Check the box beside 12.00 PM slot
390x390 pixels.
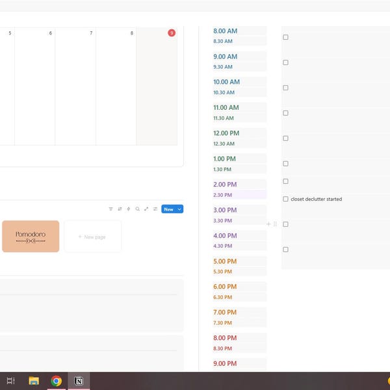coord(285,138)
